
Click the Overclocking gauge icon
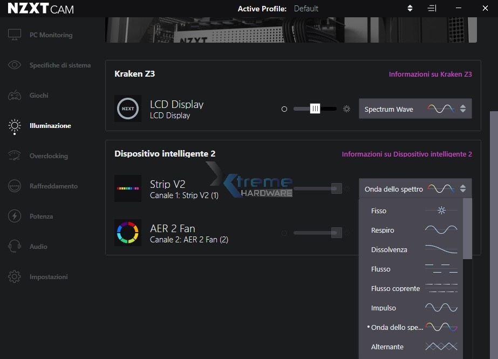[15, 156]
